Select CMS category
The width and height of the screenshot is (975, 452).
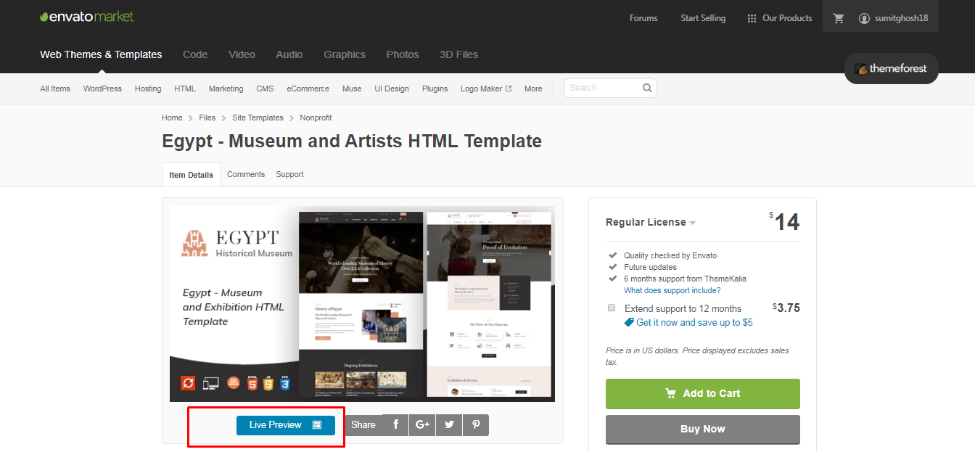coord(265,89)
